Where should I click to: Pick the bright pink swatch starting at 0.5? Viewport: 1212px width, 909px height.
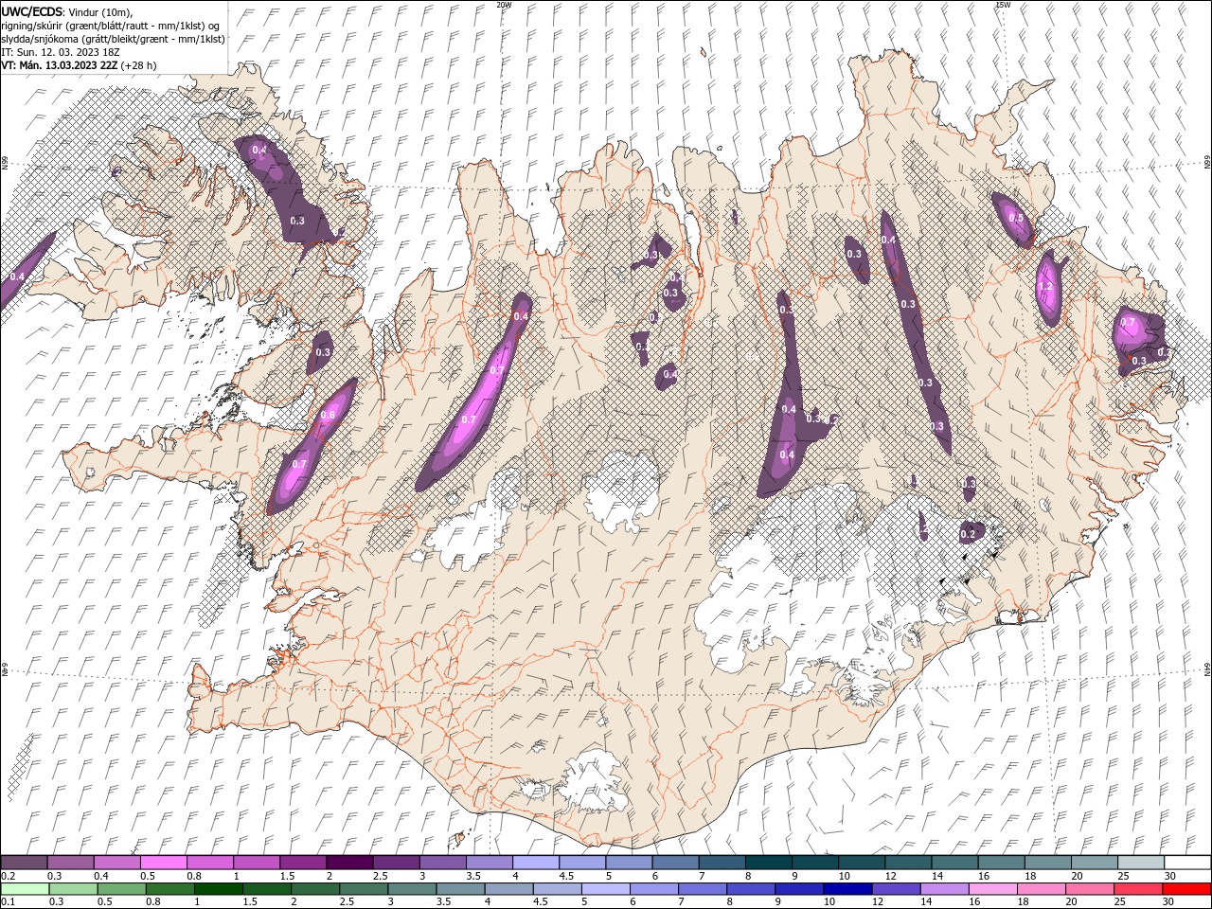coord(164,863)
